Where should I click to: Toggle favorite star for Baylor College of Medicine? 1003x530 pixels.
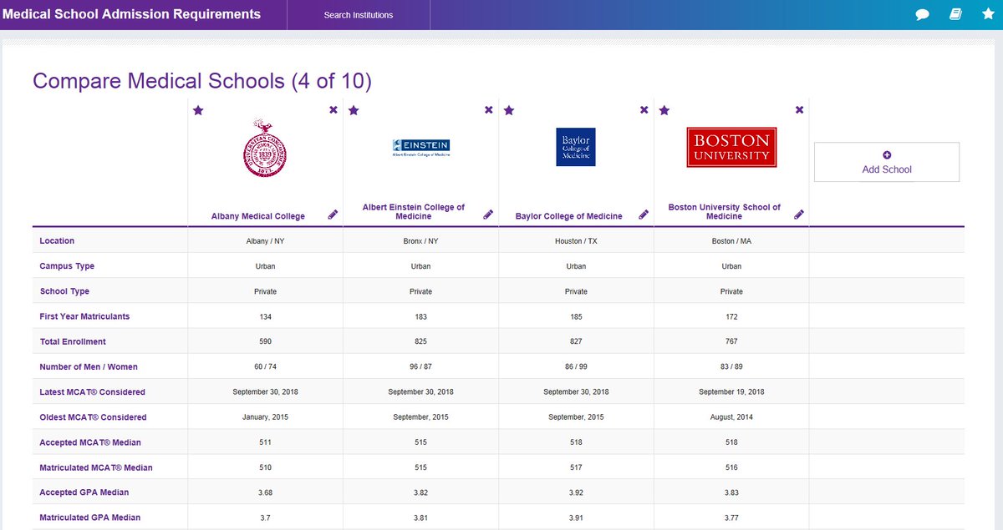point(509,110)
